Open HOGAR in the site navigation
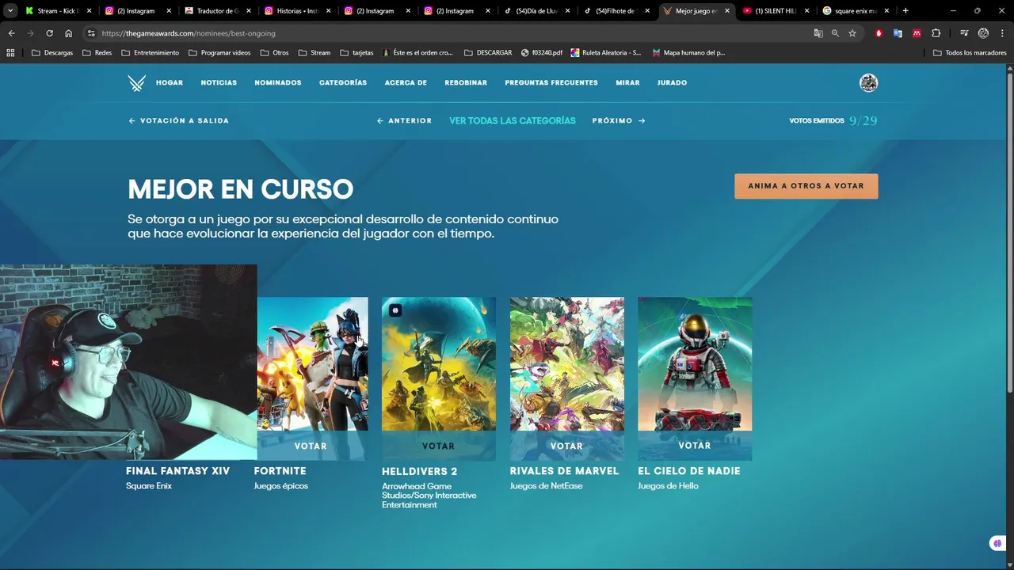1014x570 pixels. (x=170, y=83)
